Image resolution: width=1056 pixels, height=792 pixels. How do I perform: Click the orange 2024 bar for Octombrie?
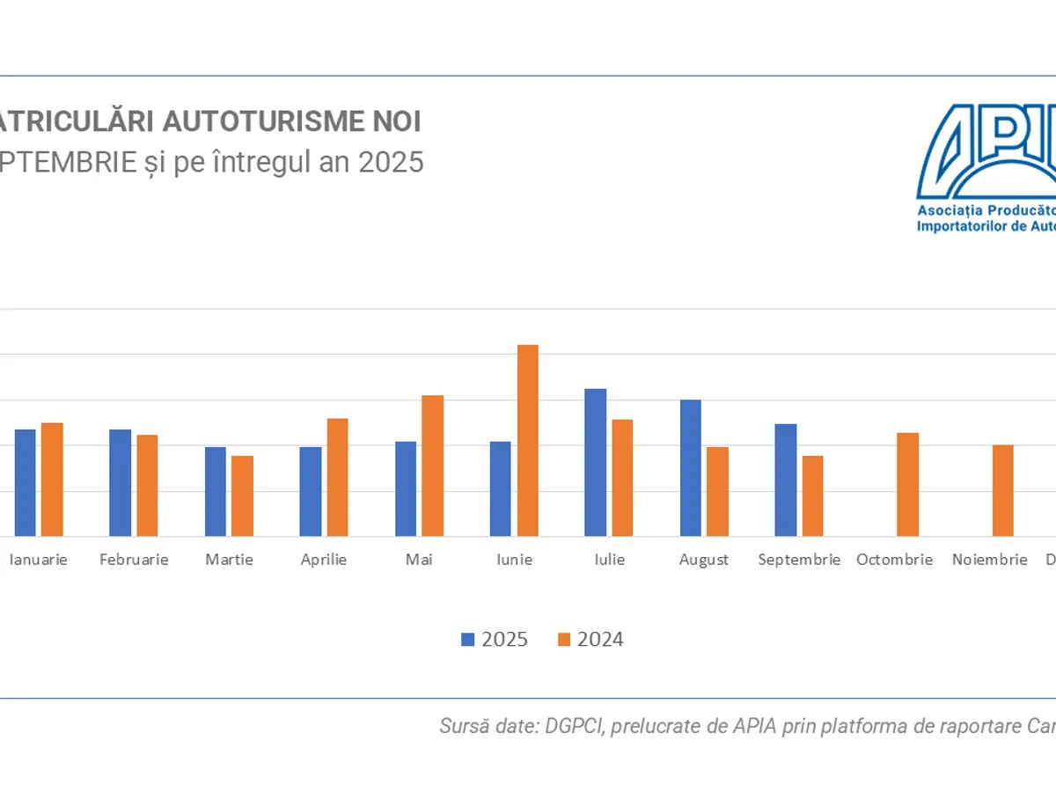[x=908, y=484]
